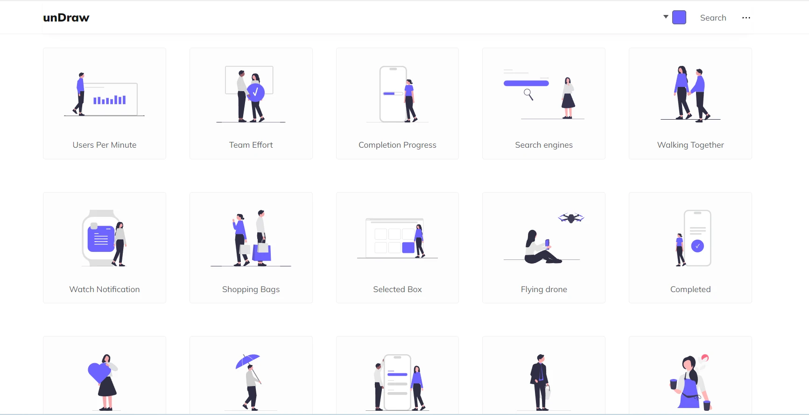The height and width of the screenshot is (415, 809).
Task: Click the 'Flying drone' caption
Action: [544, 289]
